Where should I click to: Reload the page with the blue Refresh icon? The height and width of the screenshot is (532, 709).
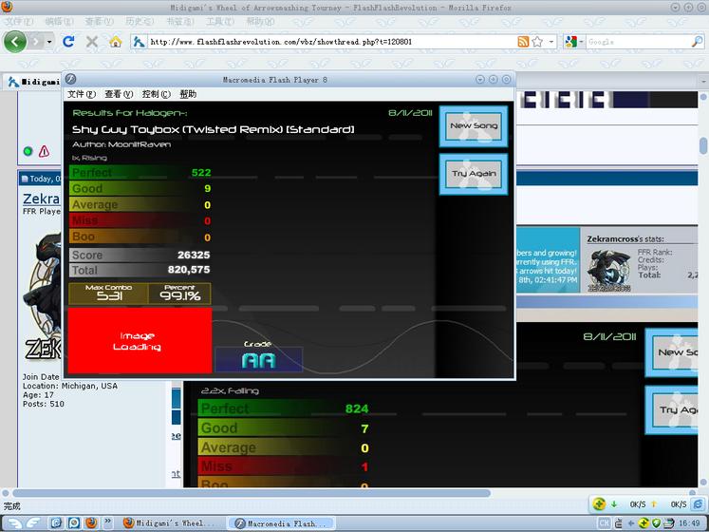click(x=68, y=42)
